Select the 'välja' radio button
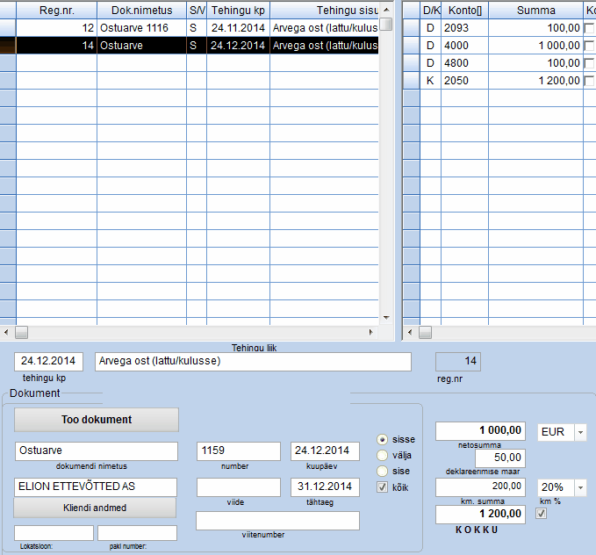Screen dimensions: 596x555 click(382, 456)
